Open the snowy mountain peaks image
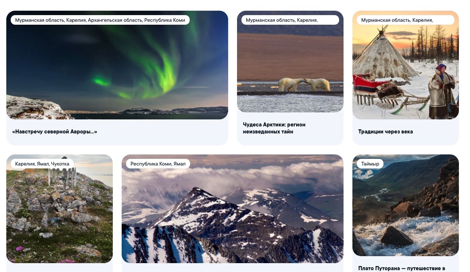Screen dimensions: 470x272 point(233,209)
